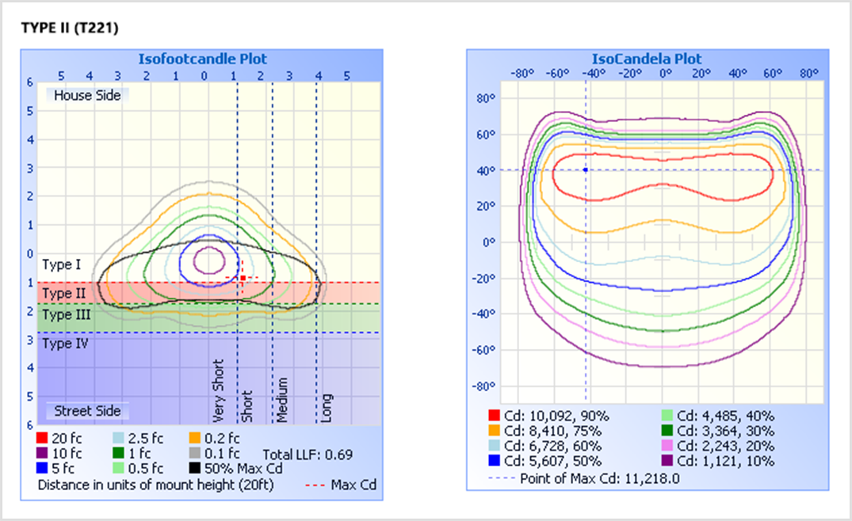Viewport: 852px width, 521px height.
Task: Click the IsoCandela Plot title
Action: pos(647,59)
